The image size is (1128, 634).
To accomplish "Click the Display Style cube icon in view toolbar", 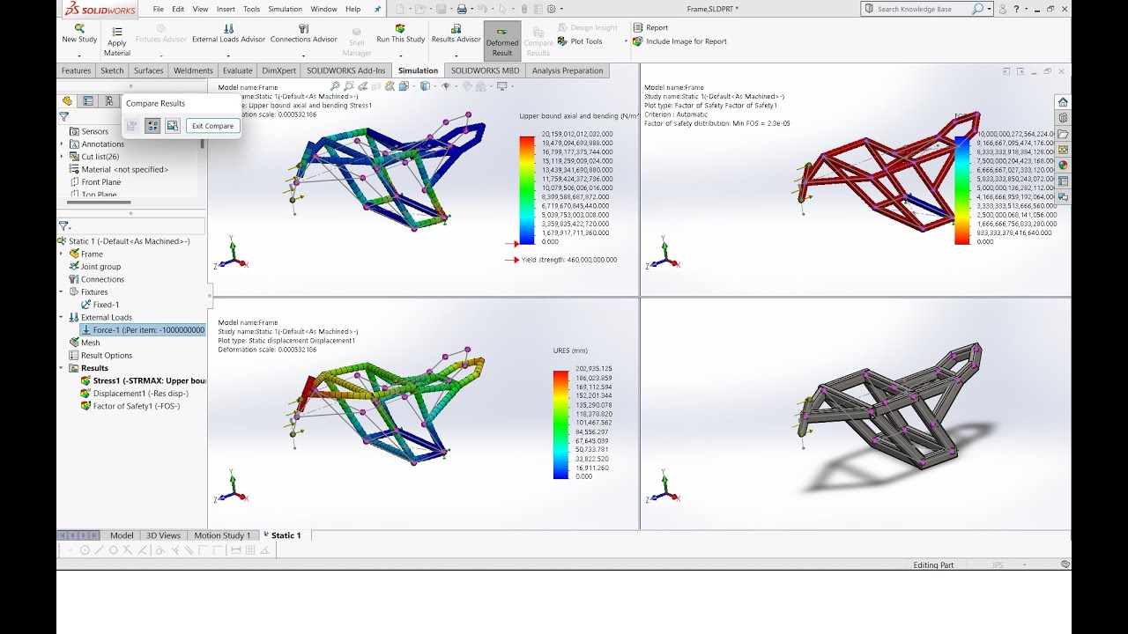I will click(x=427, y=85).
